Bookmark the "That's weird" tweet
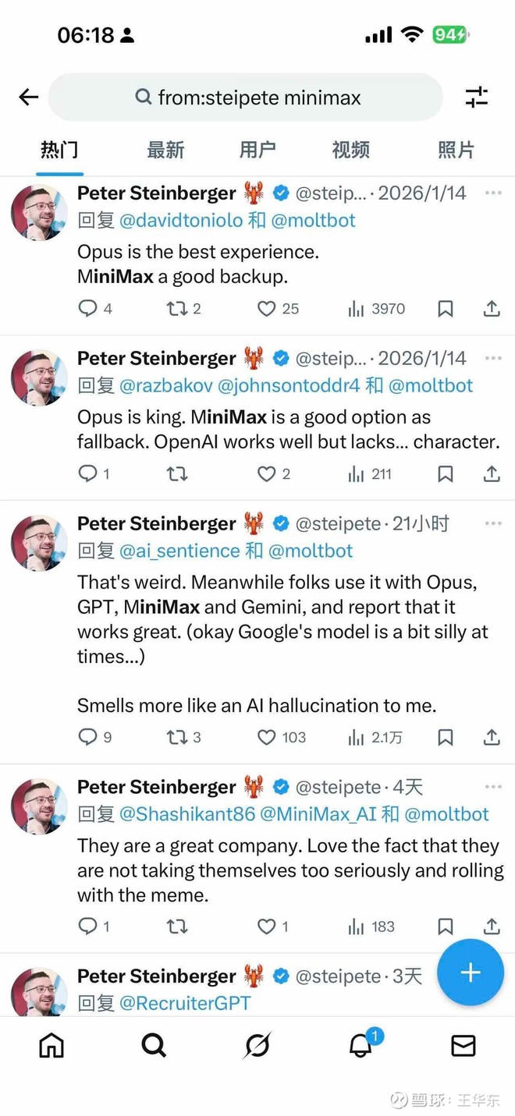 point(446,737)
